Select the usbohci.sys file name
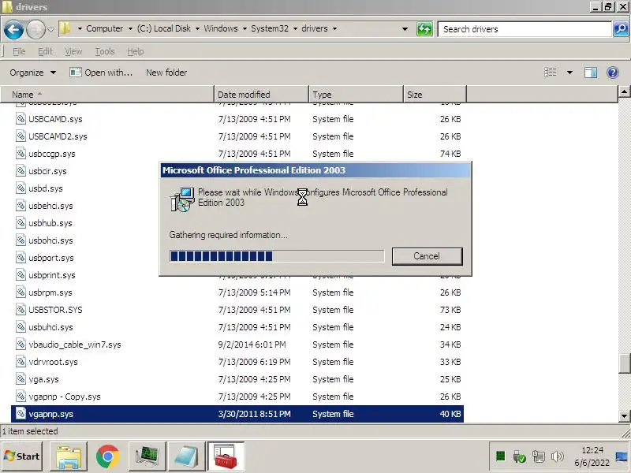 pos(50,240)
